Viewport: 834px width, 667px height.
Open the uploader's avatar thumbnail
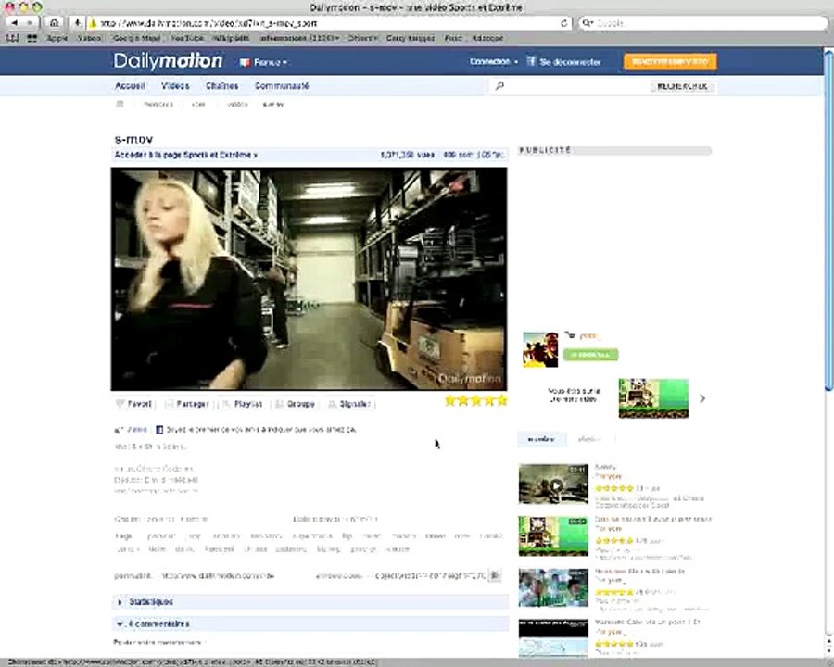pyautogui.click(x=540, y=349)
